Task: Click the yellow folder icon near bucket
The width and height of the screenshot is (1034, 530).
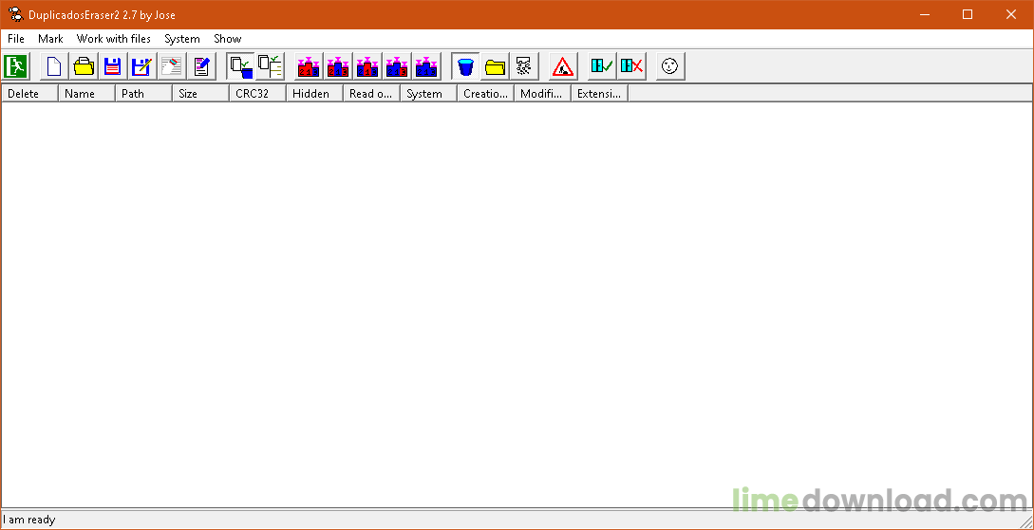Action: pos(496,66)
